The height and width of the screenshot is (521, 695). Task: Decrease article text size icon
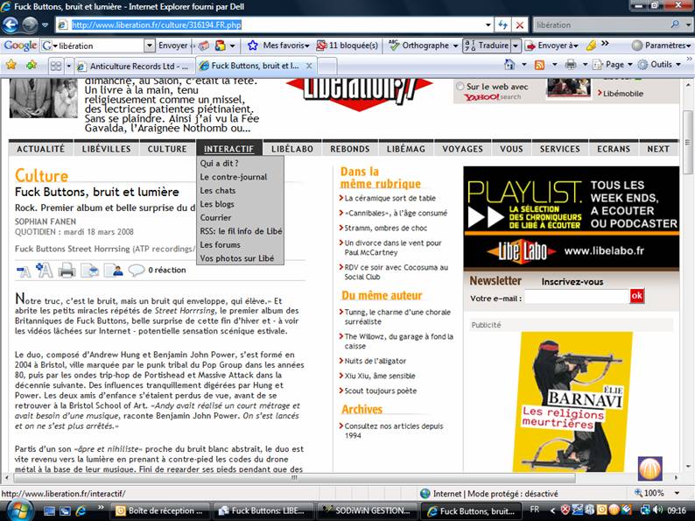24,271
